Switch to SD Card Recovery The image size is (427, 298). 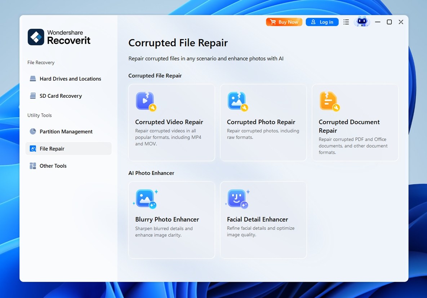point(68,96)
